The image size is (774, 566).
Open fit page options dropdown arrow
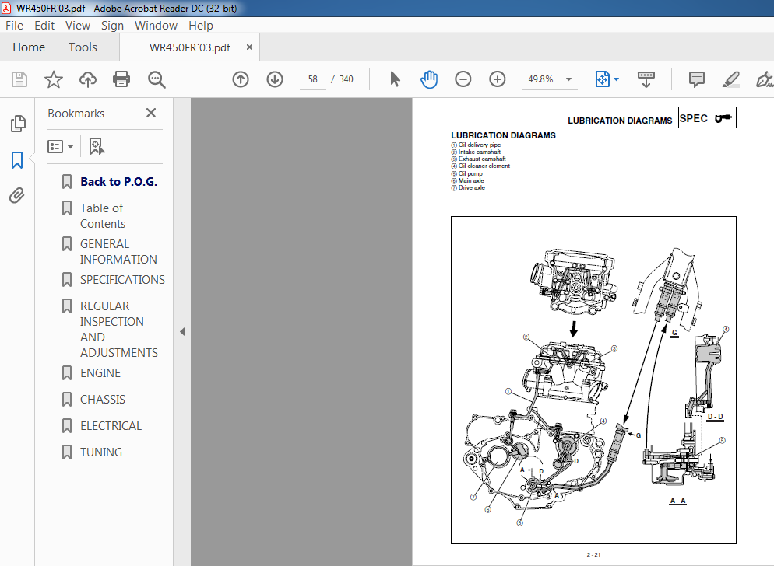click(x=616, y=79)
